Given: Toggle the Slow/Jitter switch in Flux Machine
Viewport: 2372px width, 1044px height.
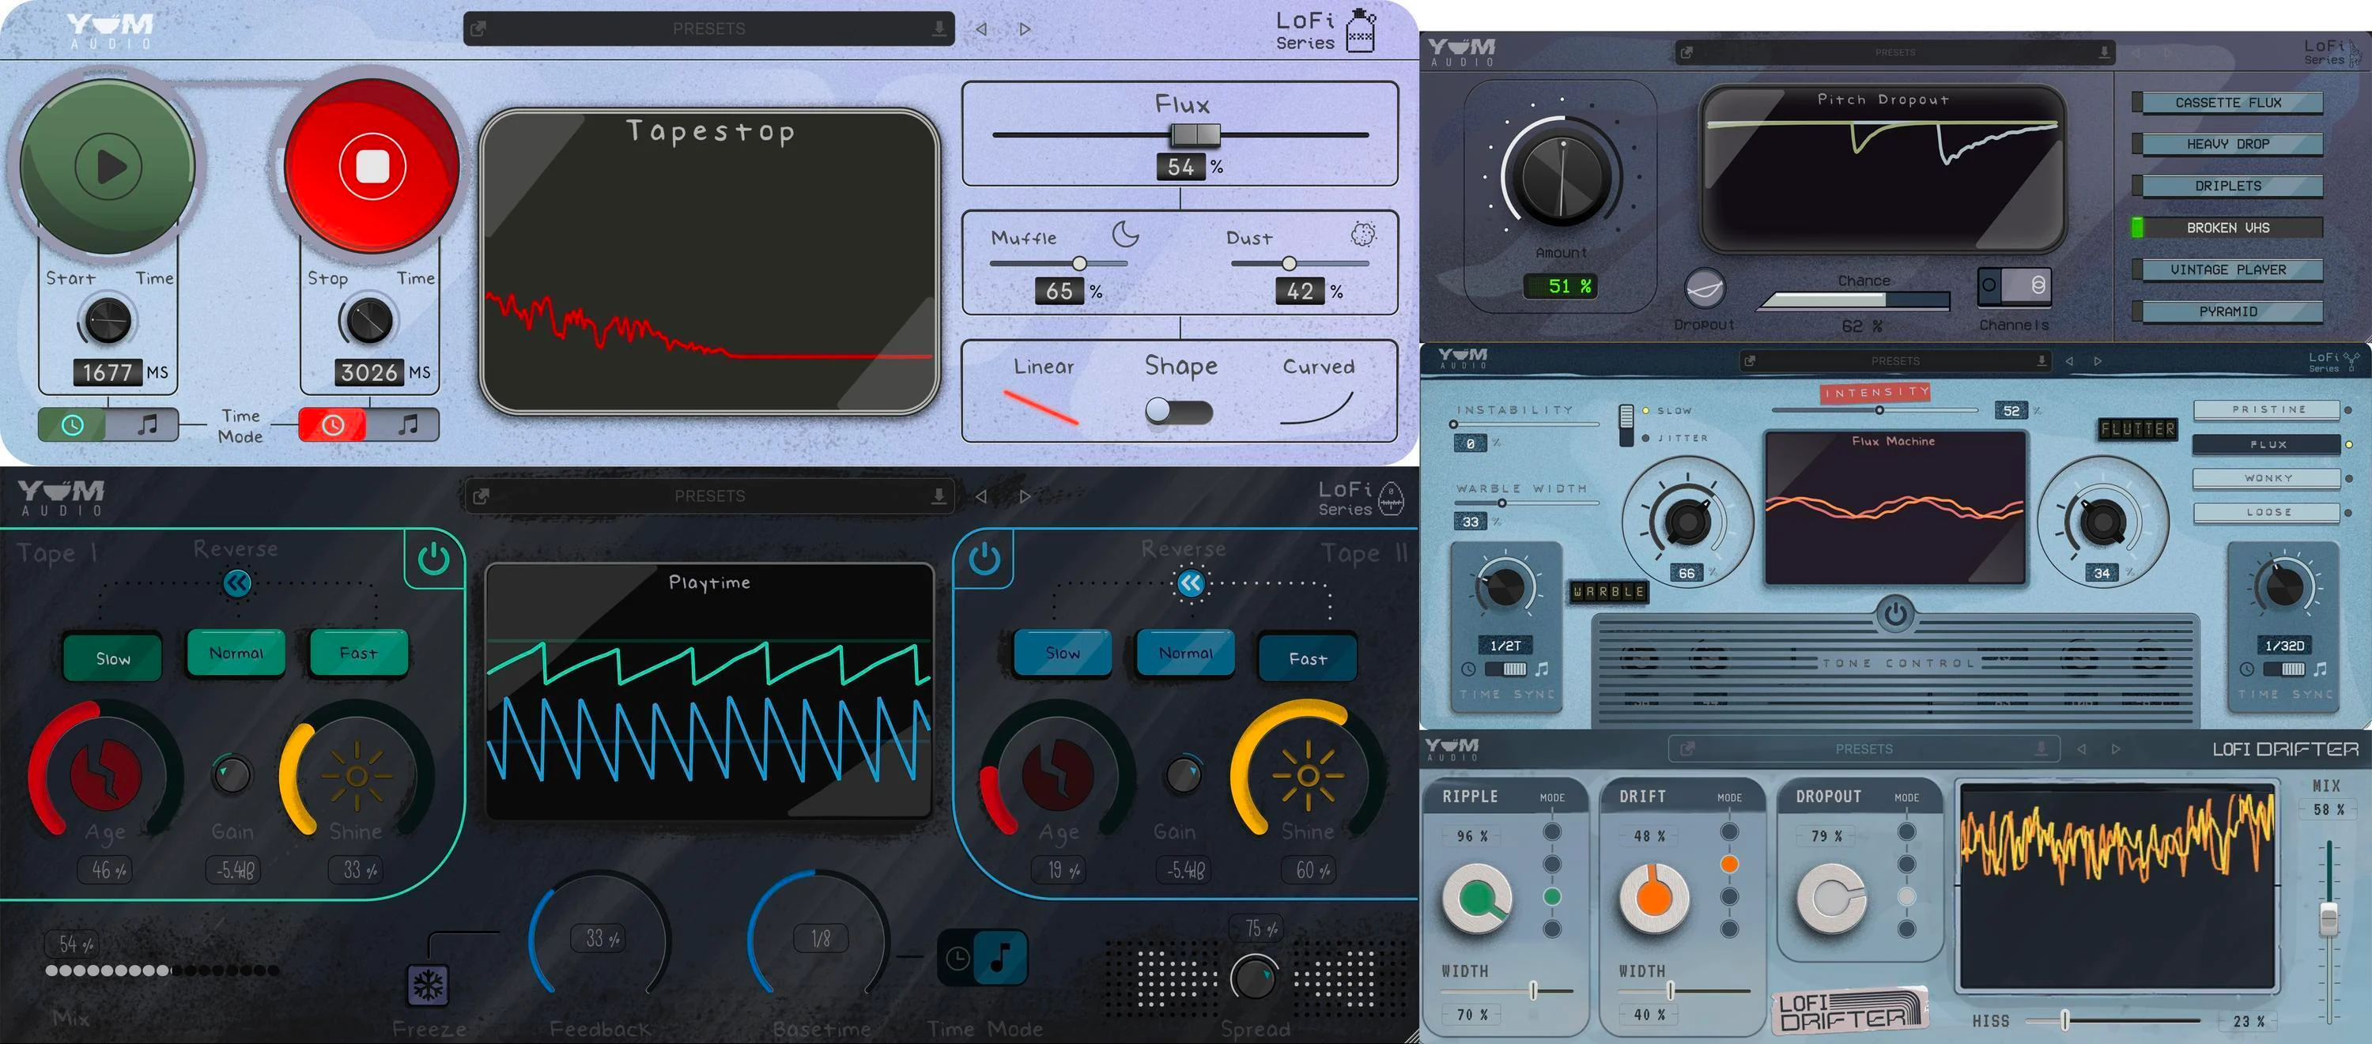Looking at the screenshot, I should click(1626, 424).
